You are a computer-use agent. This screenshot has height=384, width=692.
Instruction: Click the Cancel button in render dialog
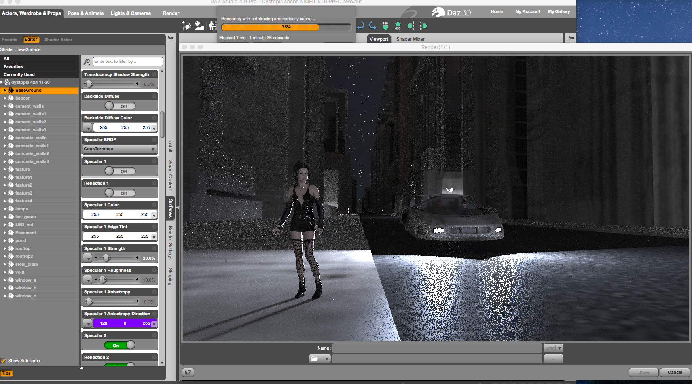click(x=675, y=372)
